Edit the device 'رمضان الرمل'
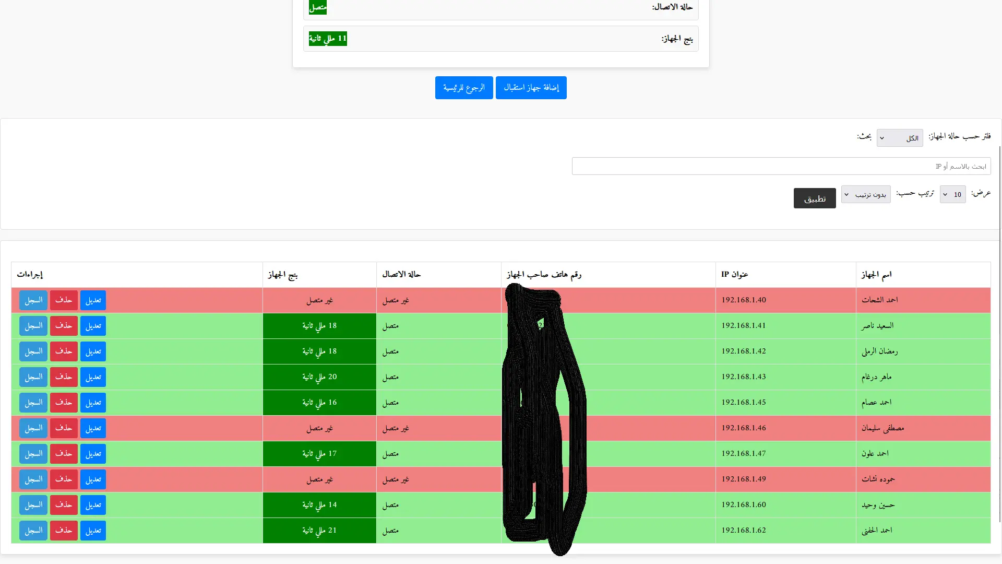The height and width of the screenshot is (564, 1002). [93, 351]
